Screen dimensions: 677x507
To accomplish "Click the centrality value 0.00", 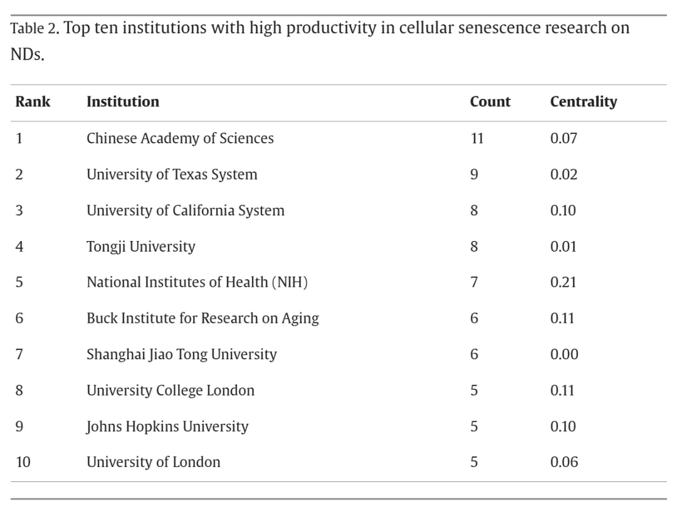I will click(x=564, y=354).
